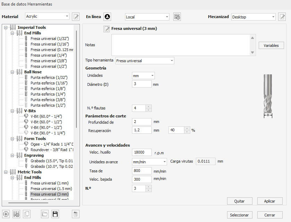Screen dimensions: 291x222
Task: Collapse the Imperial End Mills group
Action: (x=12, y=33)
